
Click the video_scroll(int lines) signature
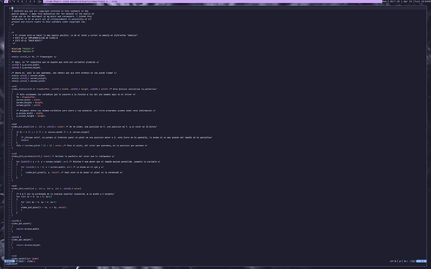tap(25, 258)
